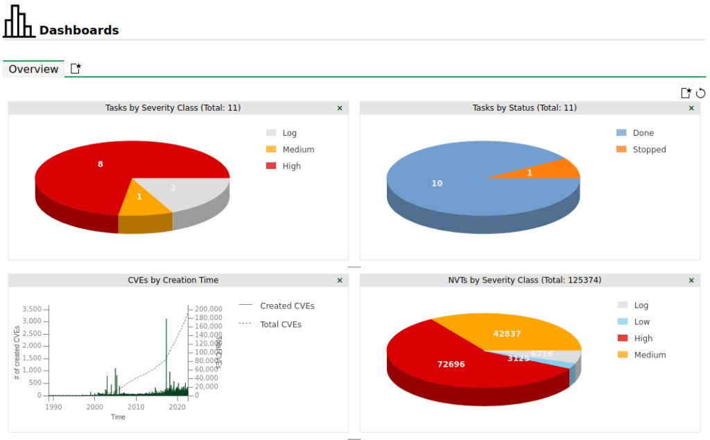Click the Created CVEs legend entry
Viewport: 710px width, 440px height.
(x=286, y=306)
